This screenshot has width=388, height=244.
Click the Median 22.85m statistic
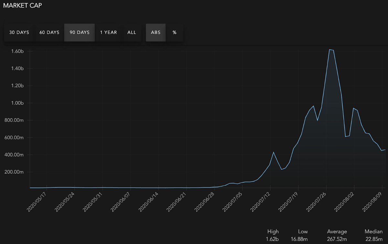pos(373,235)
